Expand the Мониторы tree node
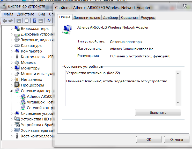Image resolution: width=192 pixels, height=149 pixels. [12, 68]
